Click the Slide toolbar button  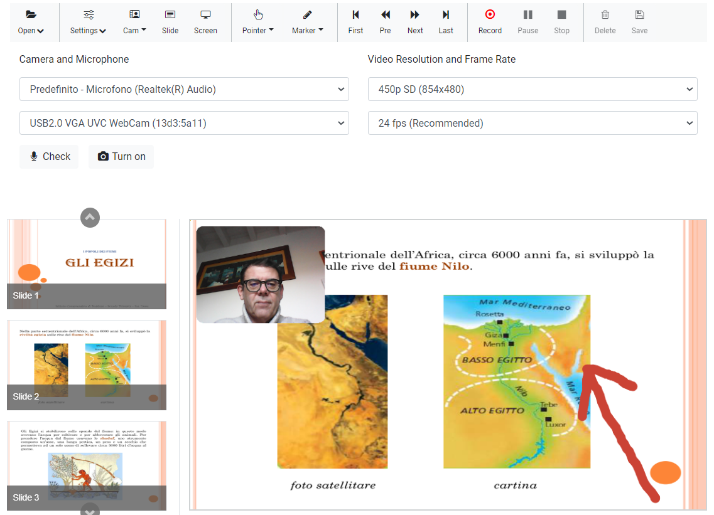tap(170, 23)
